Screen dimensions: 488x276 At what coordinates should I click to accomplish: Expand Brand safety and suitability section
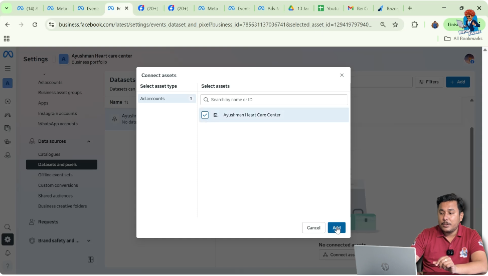(x=89, y=240)
